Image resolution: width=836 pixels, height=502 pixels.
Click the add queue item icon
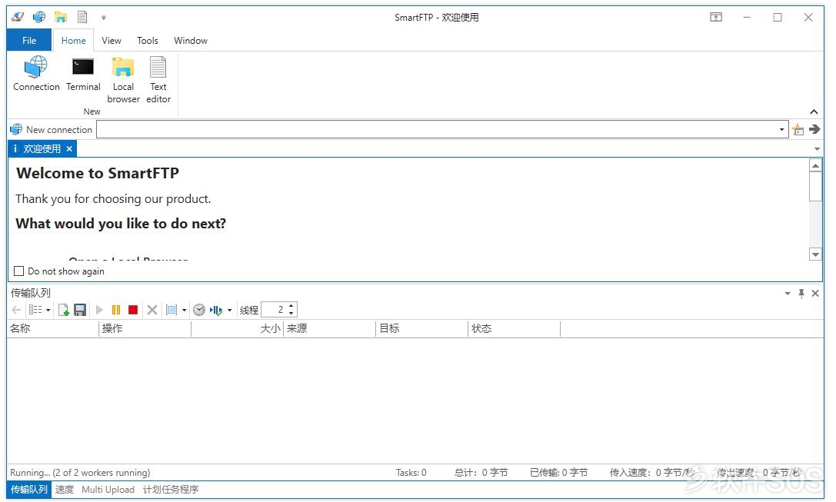(63, 310)
